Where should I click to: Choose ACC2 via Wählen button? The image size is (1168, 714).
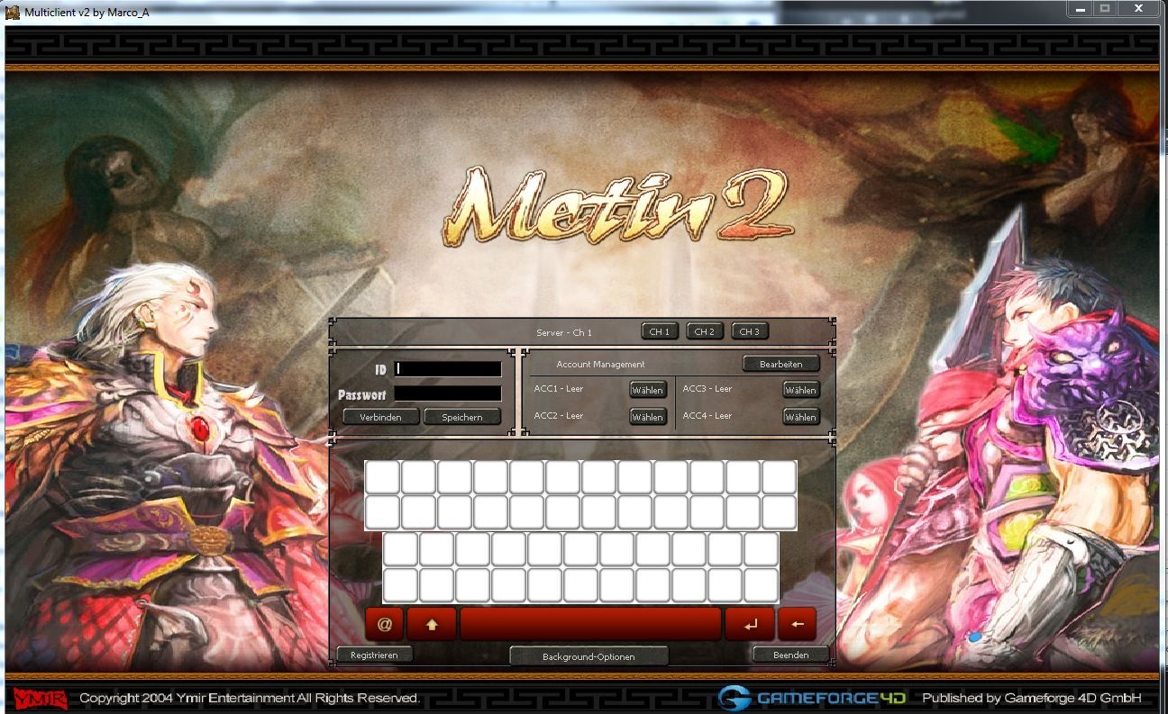click(x=647, y=417)
